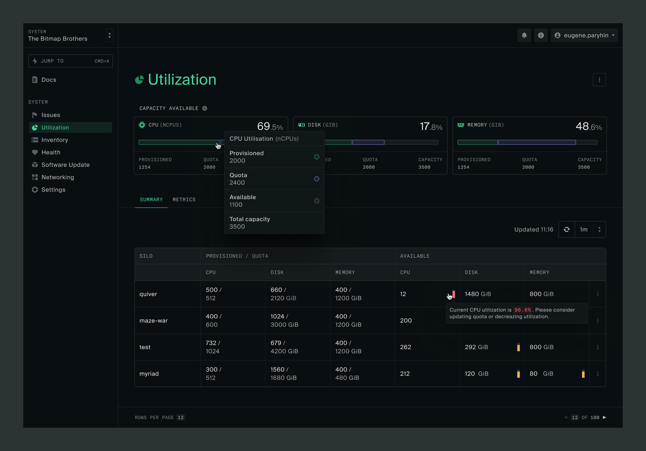Image resolution: width=646 pixels, height=451 pixels.
Task: Click the info icon in top bar
Action: (541, 35)
